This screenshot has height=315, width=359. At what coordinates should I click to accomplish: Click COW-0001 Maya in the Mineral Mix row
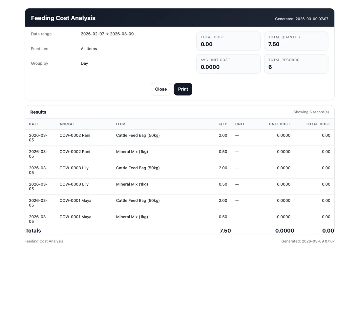pos(75,217)
